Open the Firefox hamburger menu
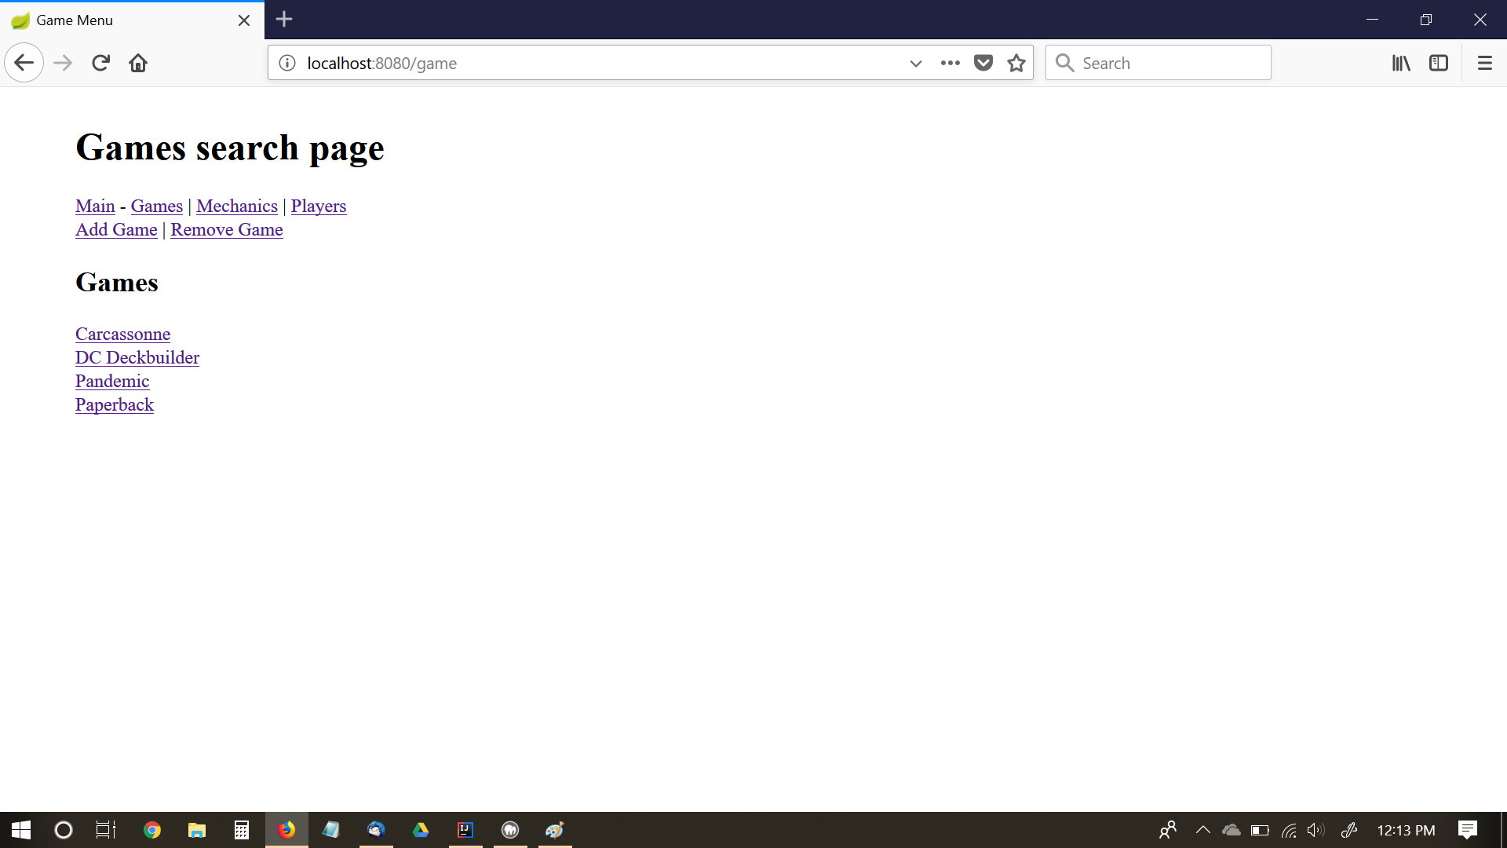Screen dimensions: 1507x848 click(1484, 63)
